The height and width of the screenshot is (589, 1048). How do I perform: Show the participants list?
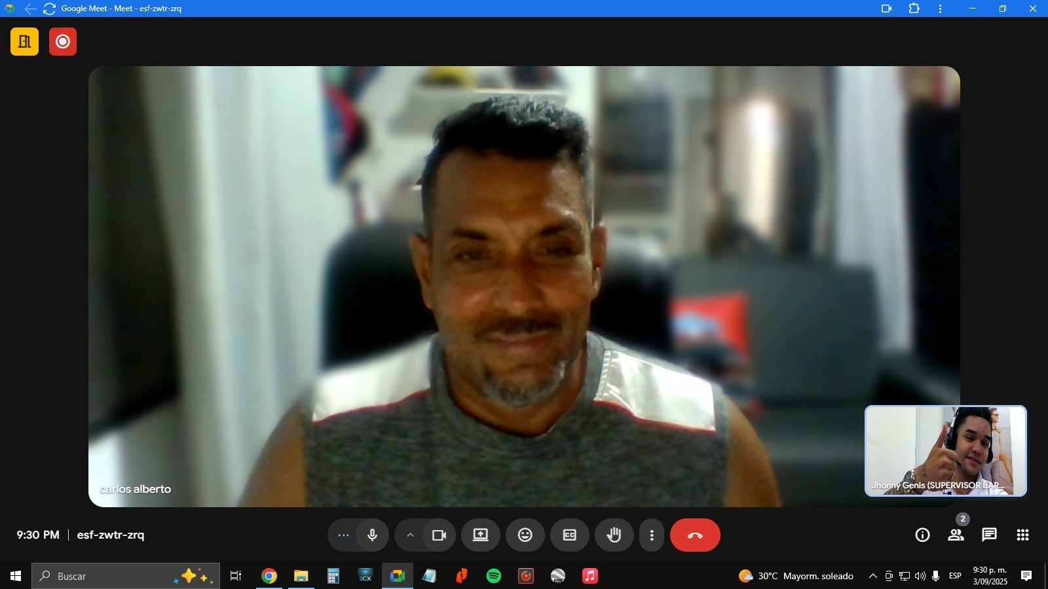click(956, 535)
